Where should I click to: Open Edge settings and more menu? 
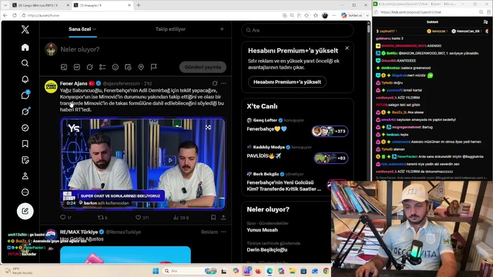coord(334,15)
